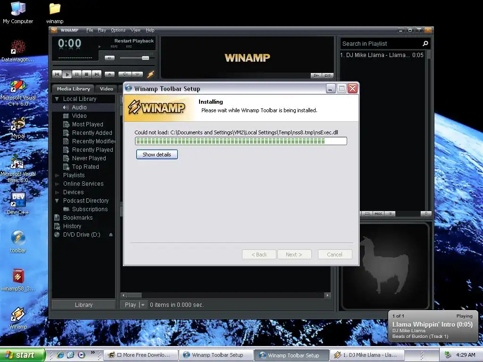Switch to the Media Library tab
This screenshot has width=483, height=362.
click(73, 89)
